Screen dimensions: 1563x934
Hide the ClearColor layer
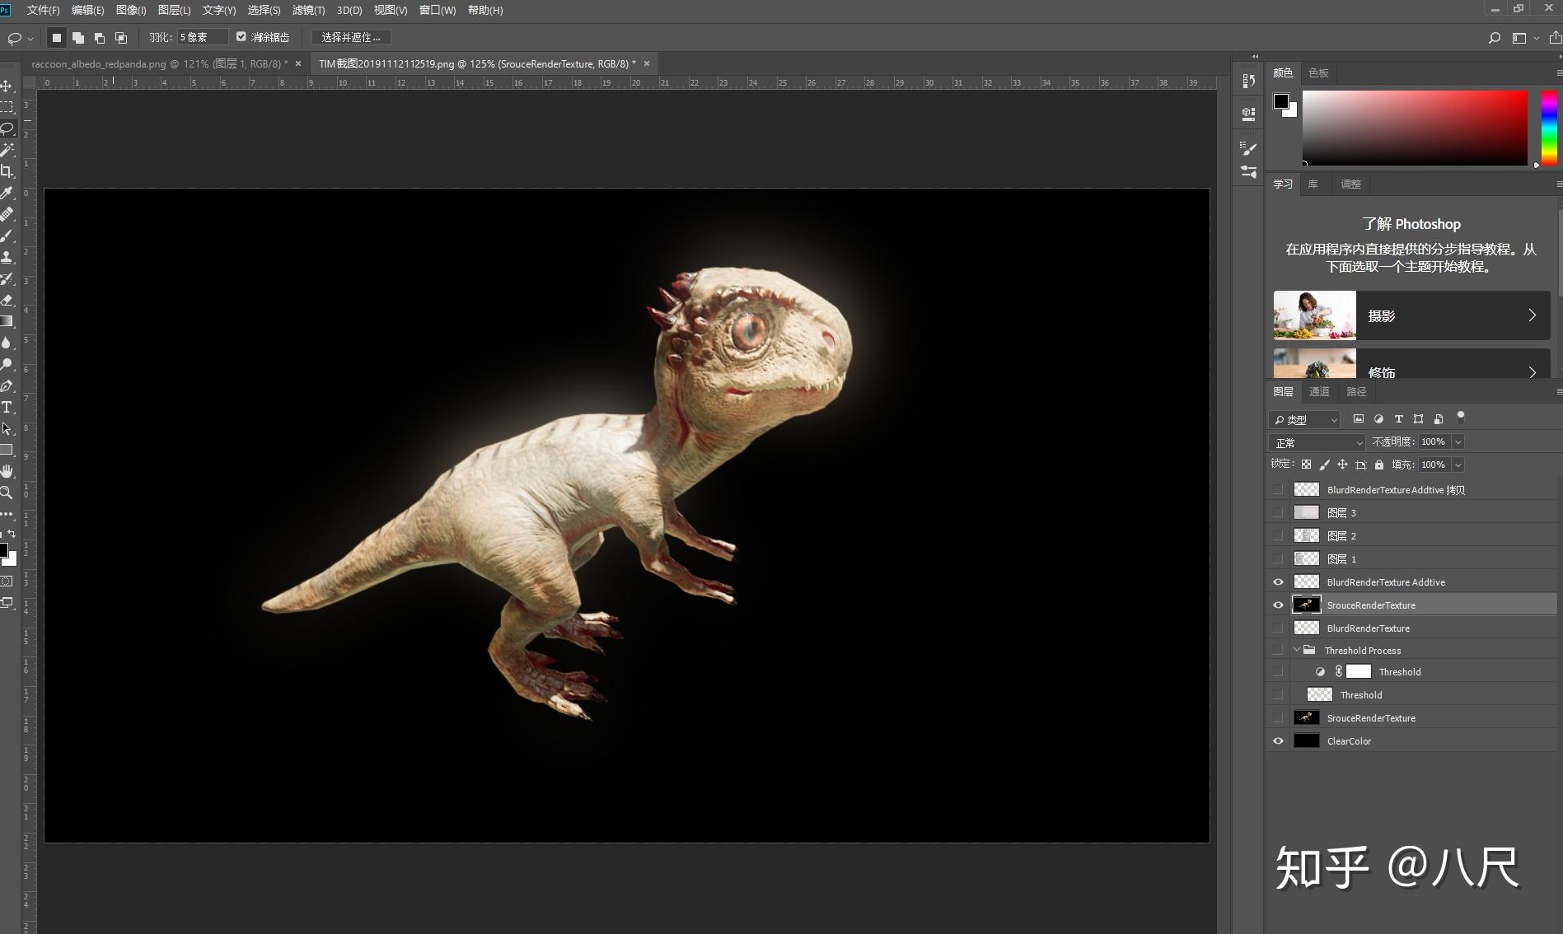(1278, 740)
